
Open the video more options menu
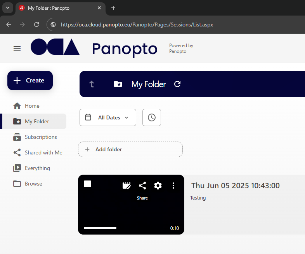tap(173, 186)
